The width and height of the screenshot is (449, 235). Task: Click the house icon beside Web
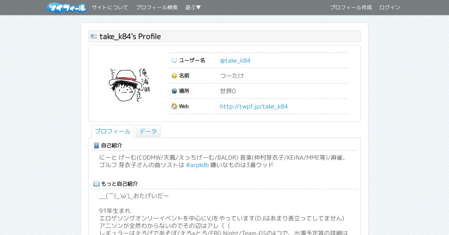pos(174,106)
